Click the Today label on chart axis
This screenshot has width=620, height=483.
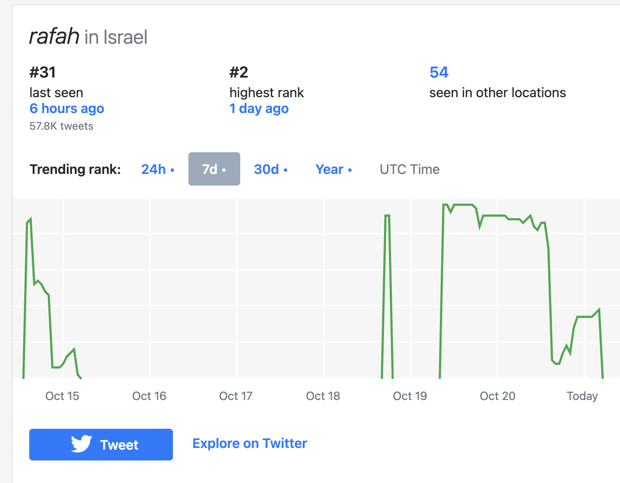click(x=582, y=396)
